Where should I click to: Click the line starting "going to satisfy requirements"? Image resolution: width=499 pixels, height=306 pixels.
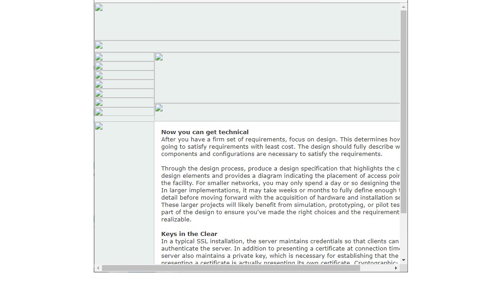(x=280, y=147)
